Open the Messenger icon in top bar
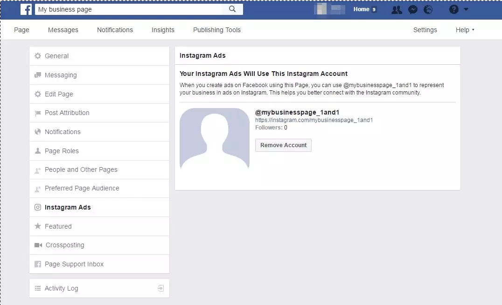The width and height of the screenshot is (502, 305). tap(413, 10)
